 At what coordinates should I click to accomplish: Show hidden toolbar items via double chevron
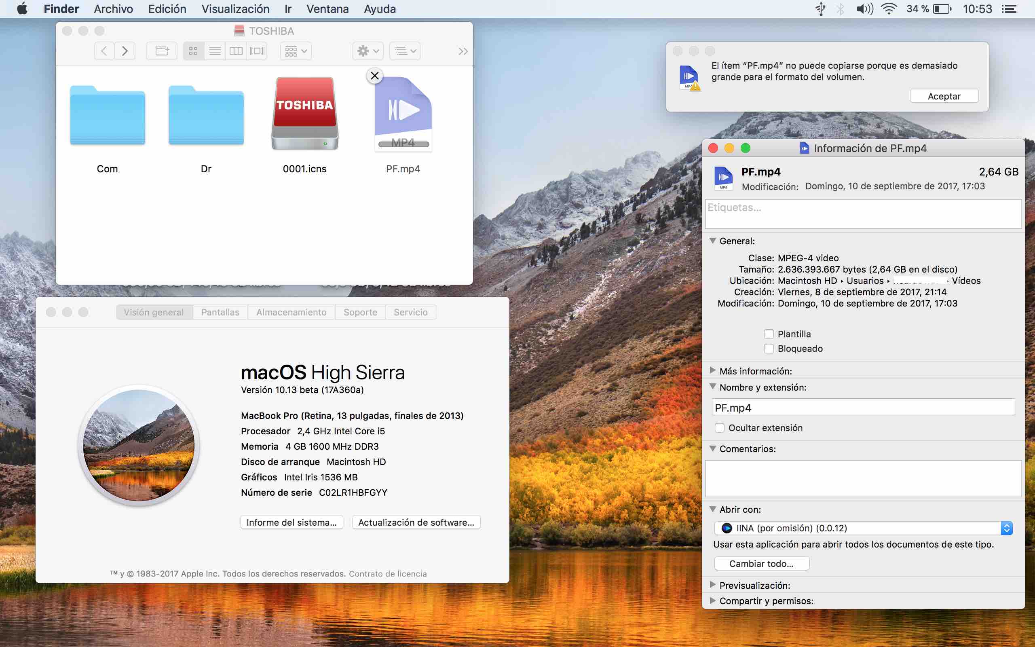463,51
